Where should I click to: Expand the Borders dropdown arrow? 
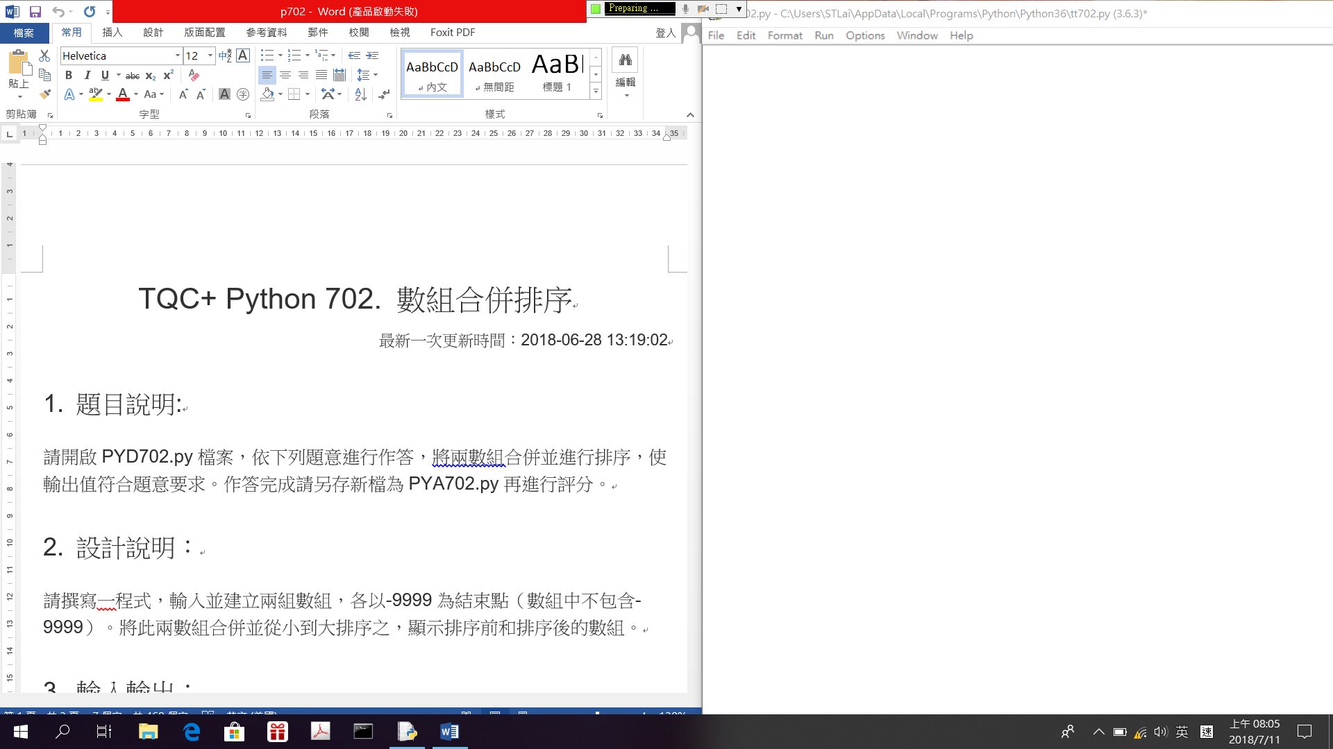pyautogui.click(x=307, y=94)
